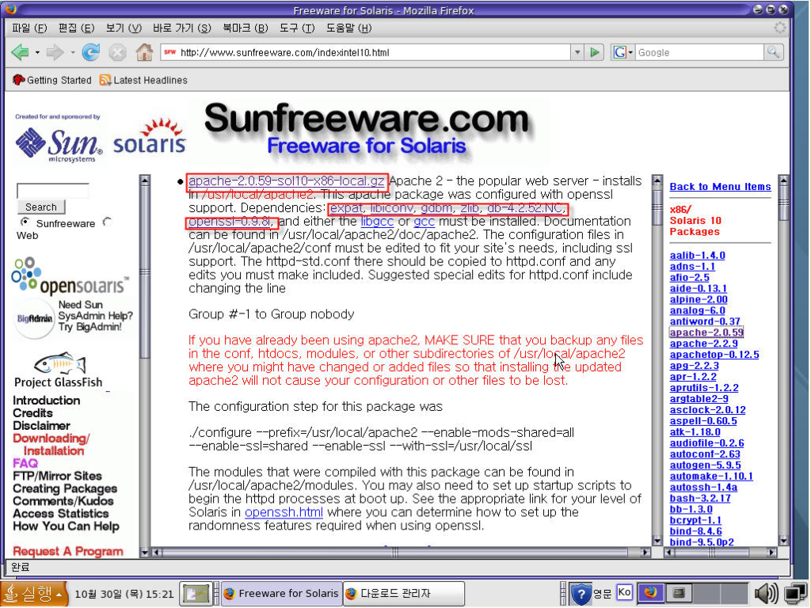Click the main content horizontal scrollbar right arrow
Screen dimensions: 811x608
(645, 552)
